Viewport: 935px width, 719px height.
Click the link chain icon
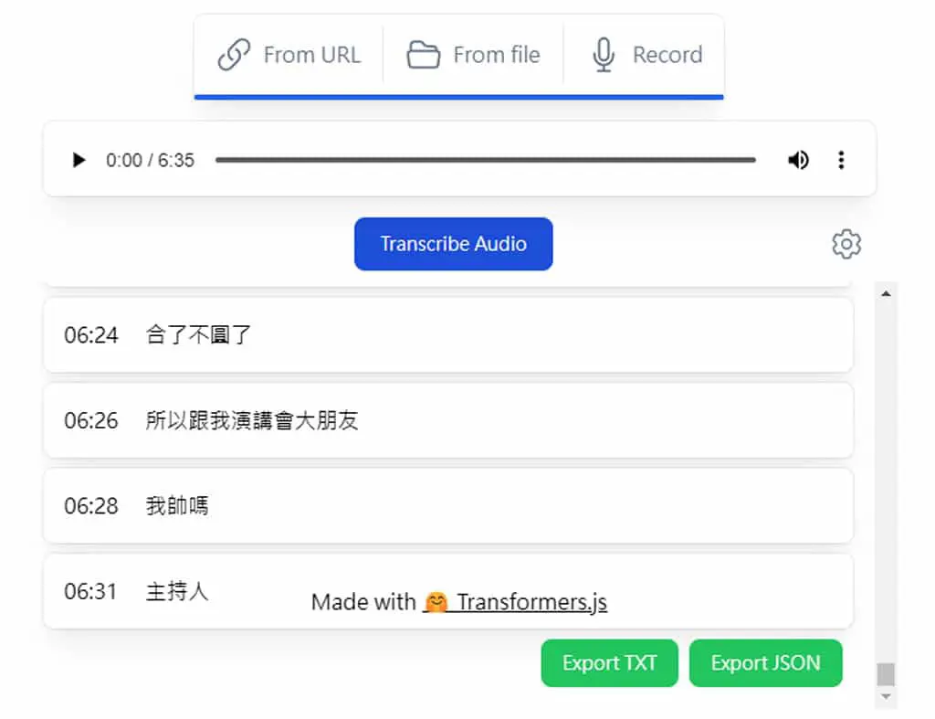click(234, 55)
